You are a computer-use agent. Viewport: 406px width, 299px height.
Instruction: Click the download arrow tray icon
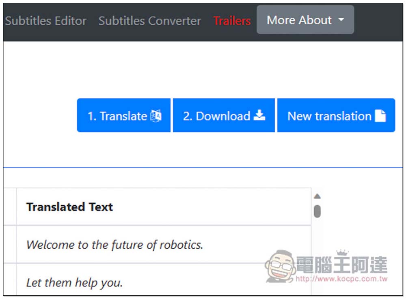tap(259, 116)
